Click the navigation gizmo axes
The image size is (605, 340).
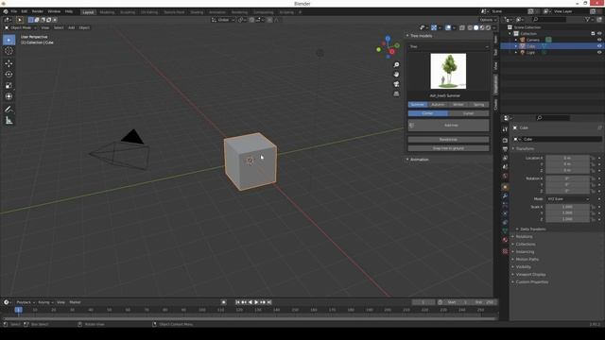(389, 47)
